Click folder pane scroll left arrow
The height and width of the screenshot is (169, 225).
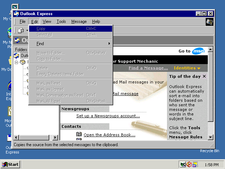16,138
